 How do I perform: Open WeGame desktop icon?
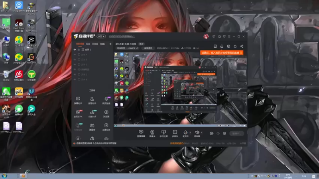pyautogui.click(x=31, y=58)
